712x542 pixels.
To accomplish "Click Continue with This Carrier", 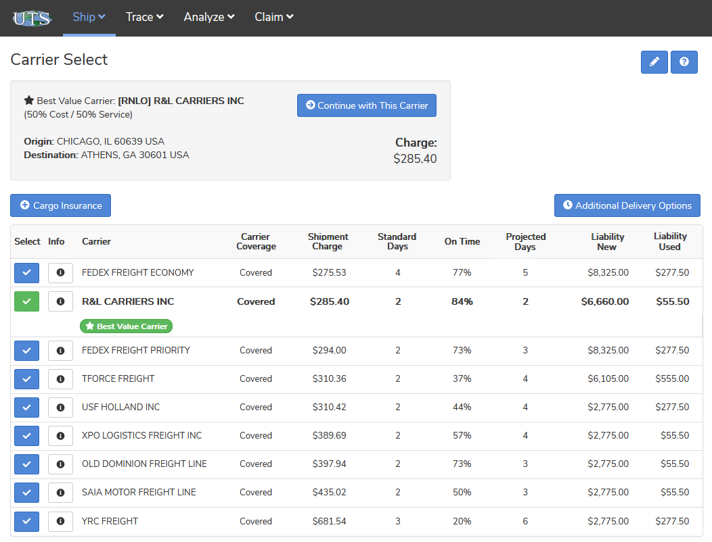I will point(366,105).
